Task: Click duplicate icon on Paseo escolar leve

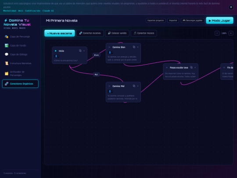Action: [191, 67]
